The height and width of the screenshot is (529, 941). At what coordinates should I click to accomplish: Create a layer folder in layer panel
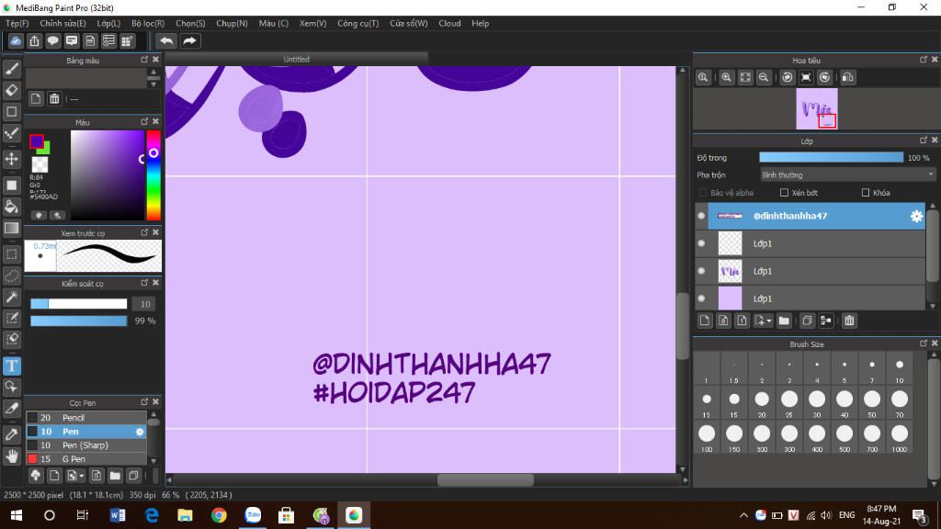pyautogui.click(x=784, y=321)
